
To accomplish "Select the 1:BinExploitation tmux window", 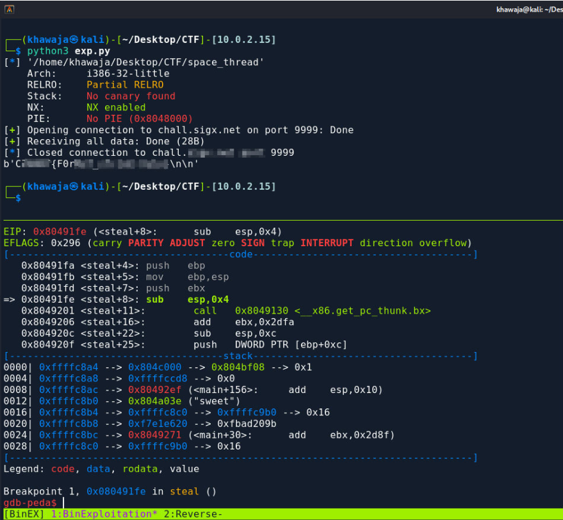I will 103,514.
